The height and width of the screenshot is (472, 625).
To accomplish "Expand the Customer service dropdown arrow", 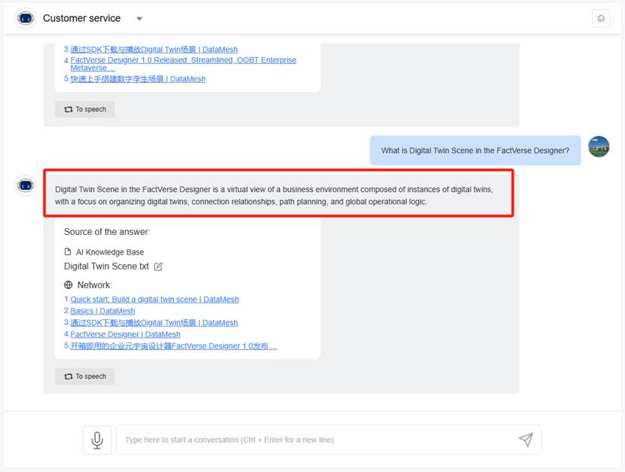I will [x=139, y=19].
